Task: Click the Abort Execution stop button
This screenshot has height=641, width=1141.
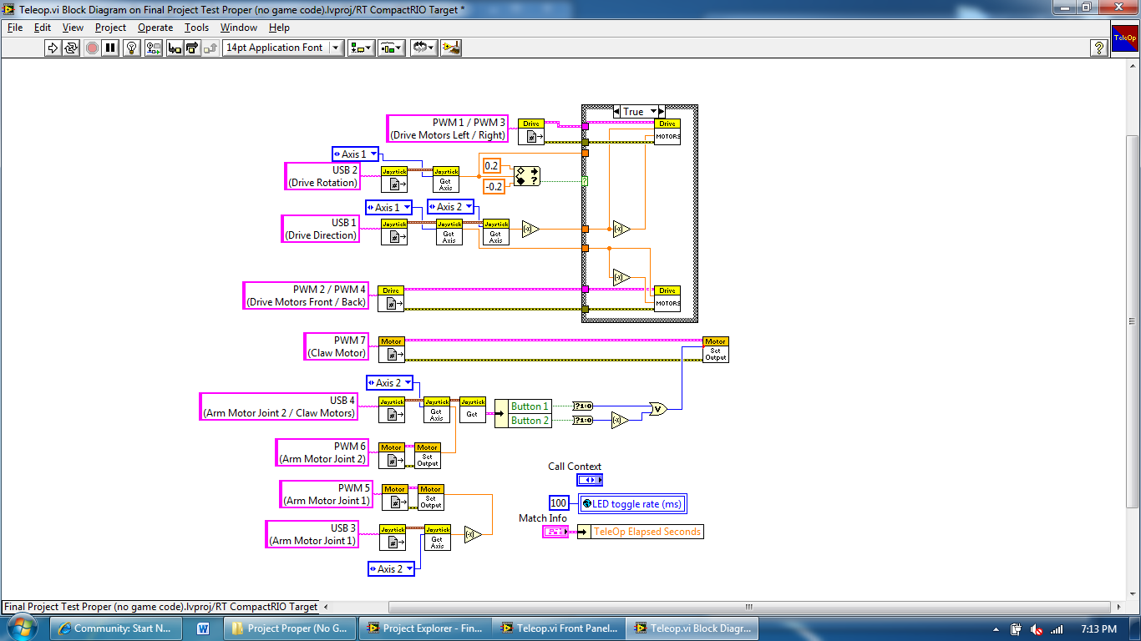Action: coord(92,48)
